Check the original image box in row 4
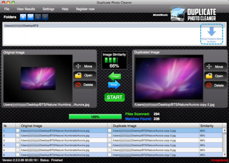This screenshot has height=163, width=229. [18, 145]
